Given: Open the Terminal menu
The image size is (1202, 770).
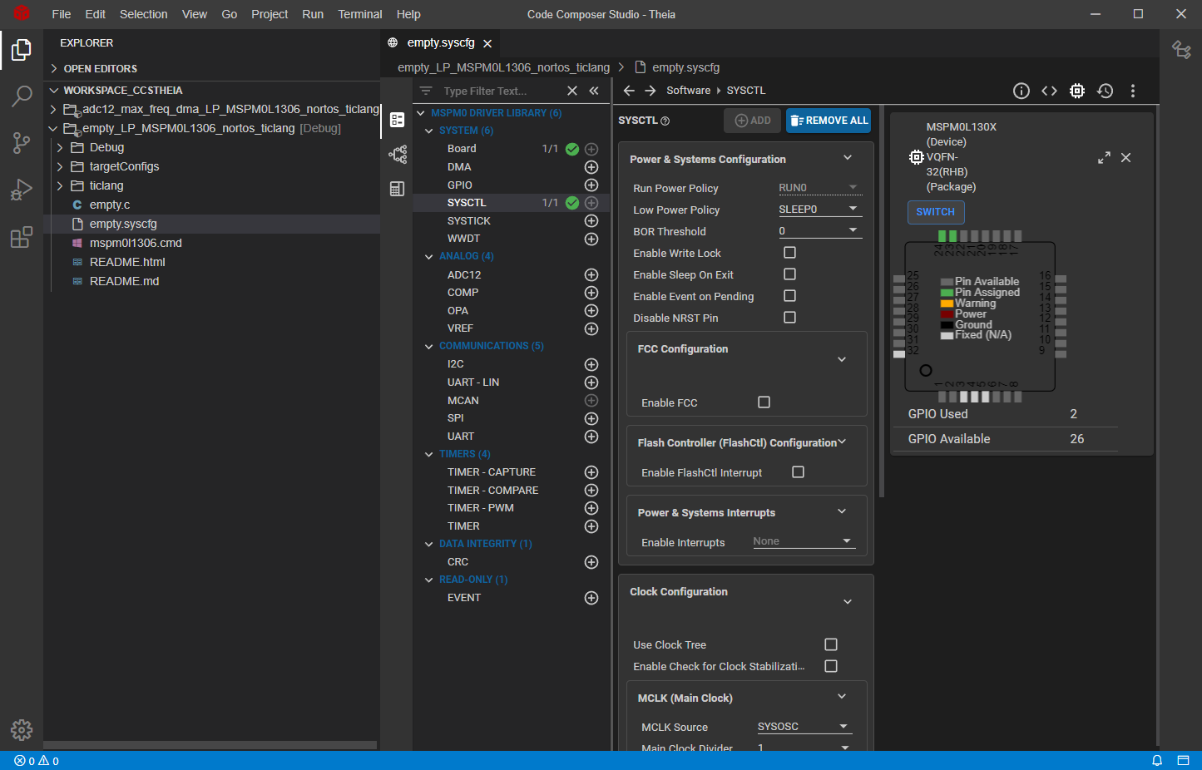Looking at the screenshot, I should point(359,14).
